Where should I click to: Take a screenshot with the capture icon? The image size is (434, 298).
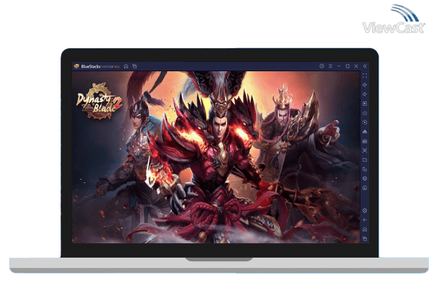click(365, 150)
